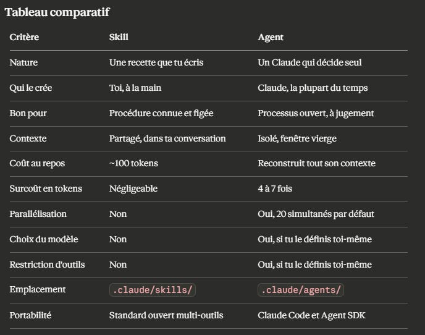This screenshot has height=335, width=425.
Task: Click the 'Choix du modèle' row label
Action: 44,239
